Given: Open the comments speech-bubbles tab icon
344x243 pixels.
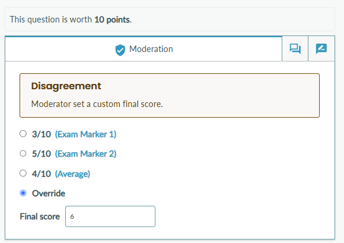Looking at the screenshot, I should (295, 48).
